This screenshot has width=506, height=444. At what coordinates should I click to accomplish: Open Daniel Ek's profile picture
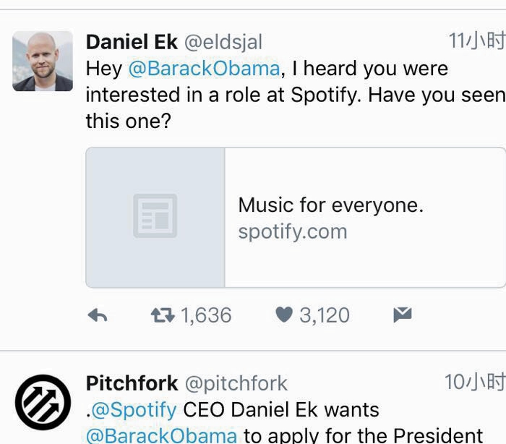[43, 61]
